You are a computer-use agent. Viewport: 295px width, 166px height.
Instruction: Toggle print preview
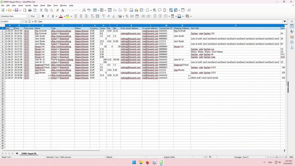pos(35,10)
